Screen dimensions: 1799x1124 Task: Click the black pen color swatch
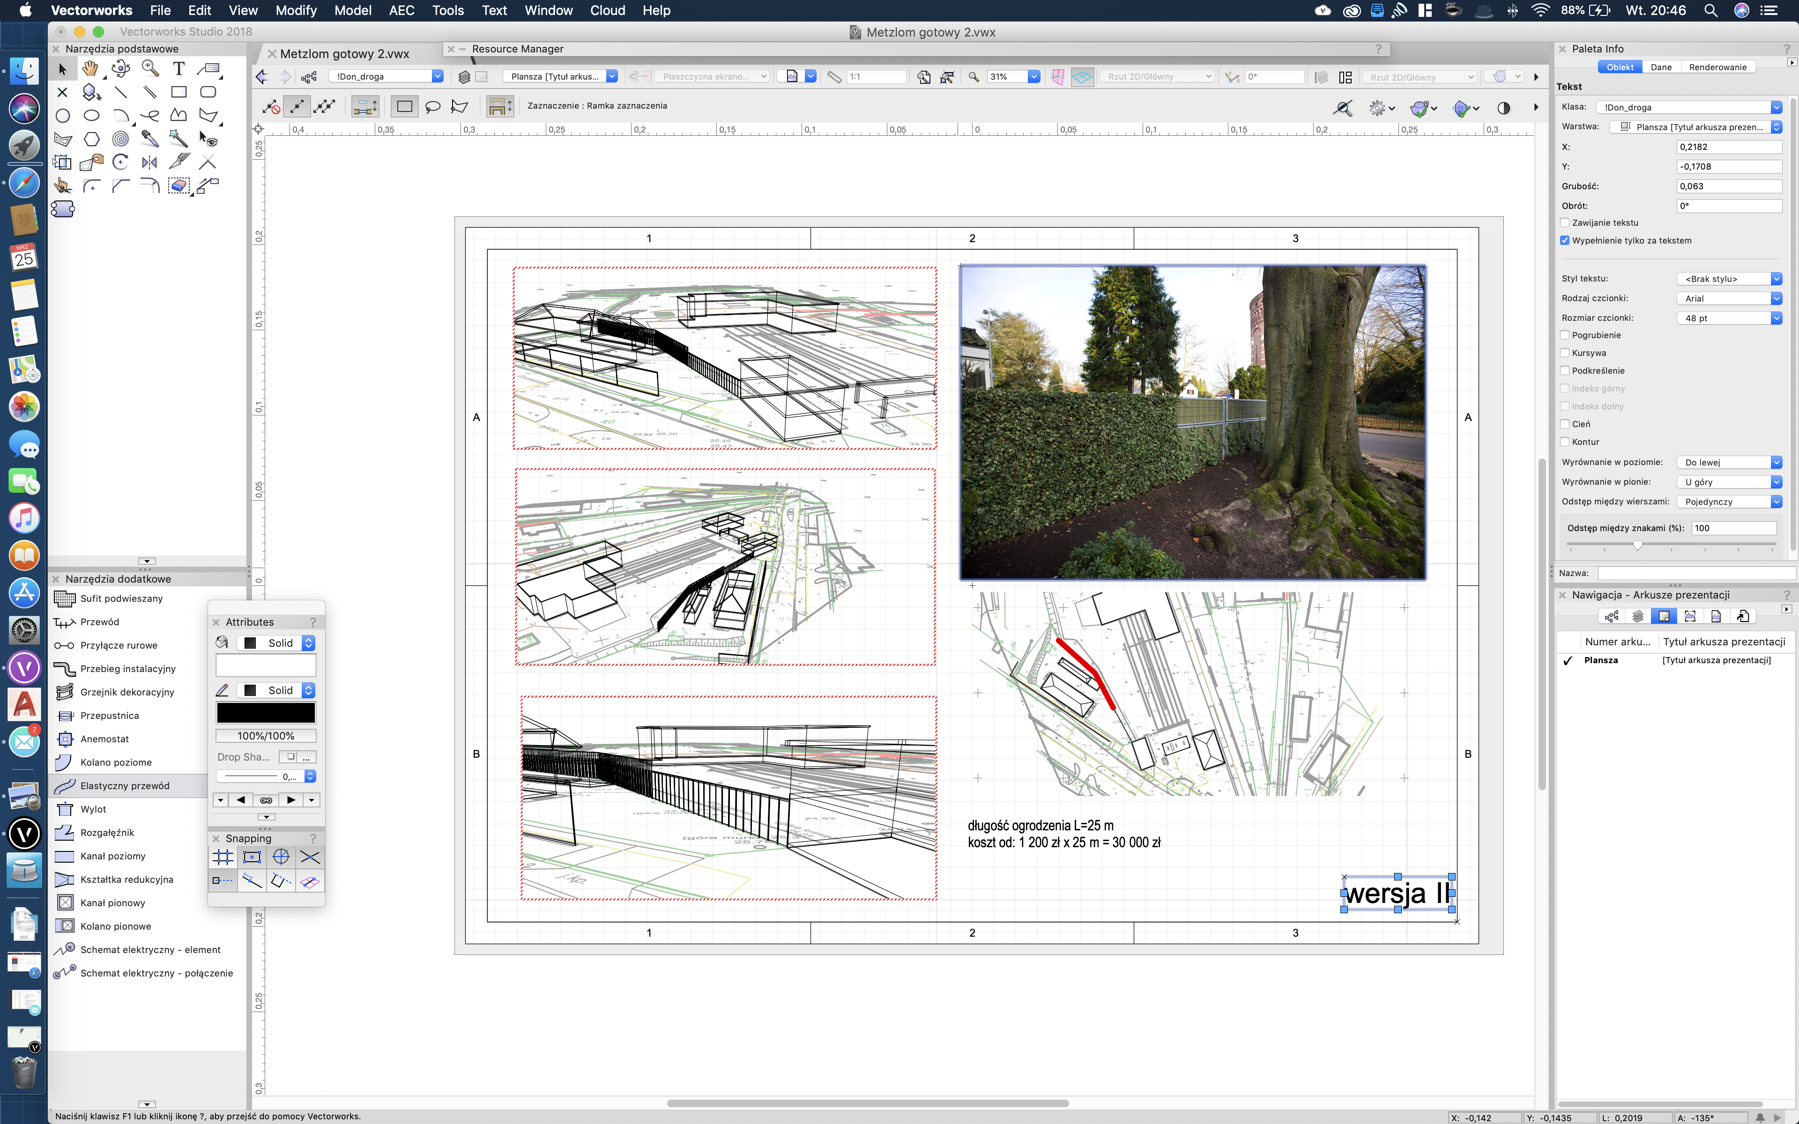[265, 713]
